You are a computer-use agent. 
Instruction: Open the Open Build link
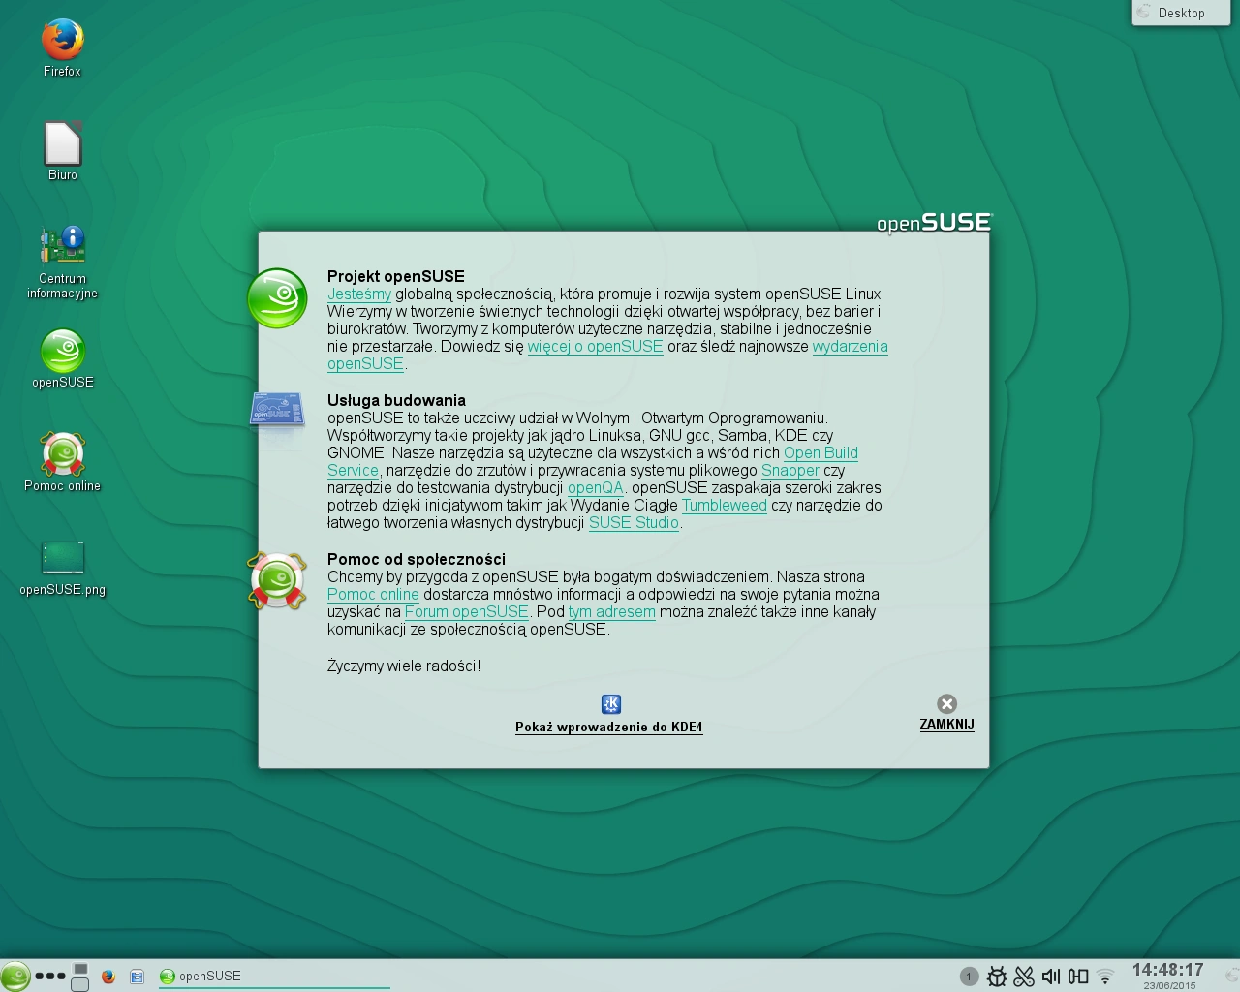(x=821, y=452)
